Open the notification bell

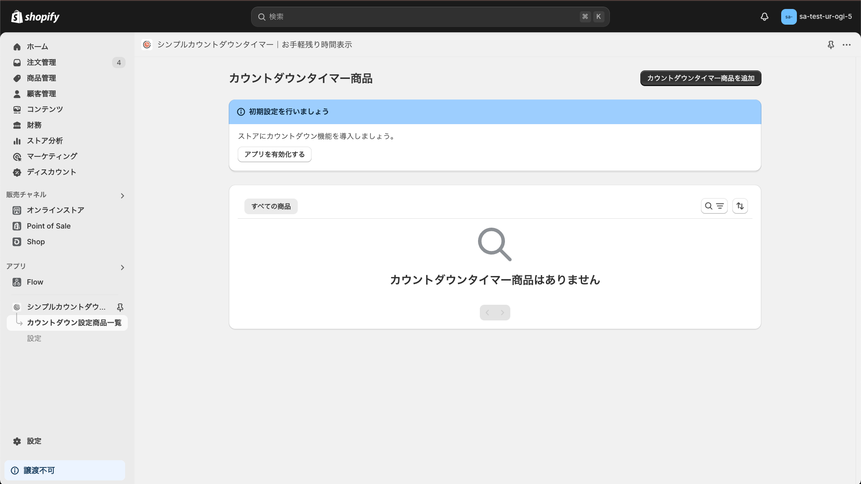(x=764, y=17)
